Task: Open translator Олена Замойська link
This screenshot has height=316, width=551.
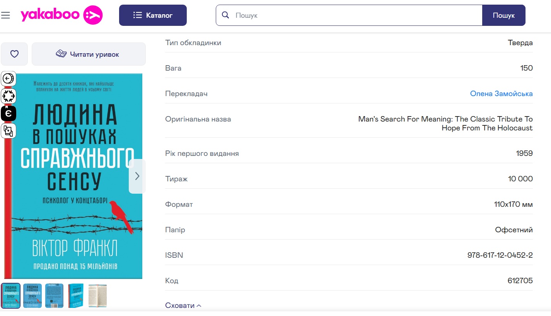Action: [501, 94]
